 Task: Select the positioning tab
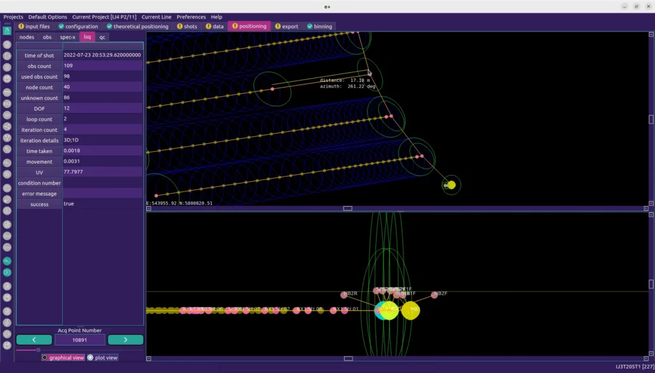249,26
